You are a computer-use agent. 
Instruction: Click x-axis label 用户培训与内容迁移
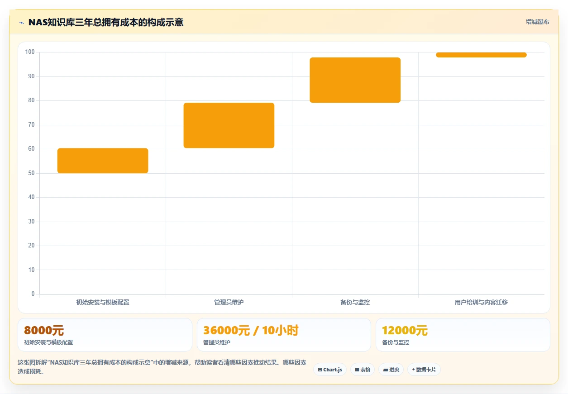[x=481, y=302]
